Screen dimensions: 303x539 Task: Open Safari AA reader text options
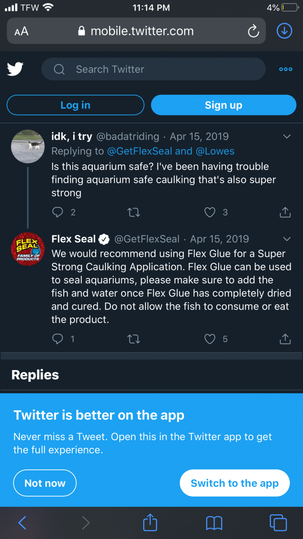click(21, 31)
